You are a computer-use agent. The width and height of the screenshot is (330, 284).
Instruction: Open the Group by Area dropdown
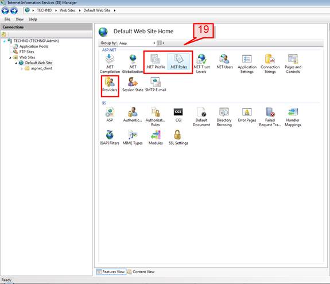pos(137,43)
